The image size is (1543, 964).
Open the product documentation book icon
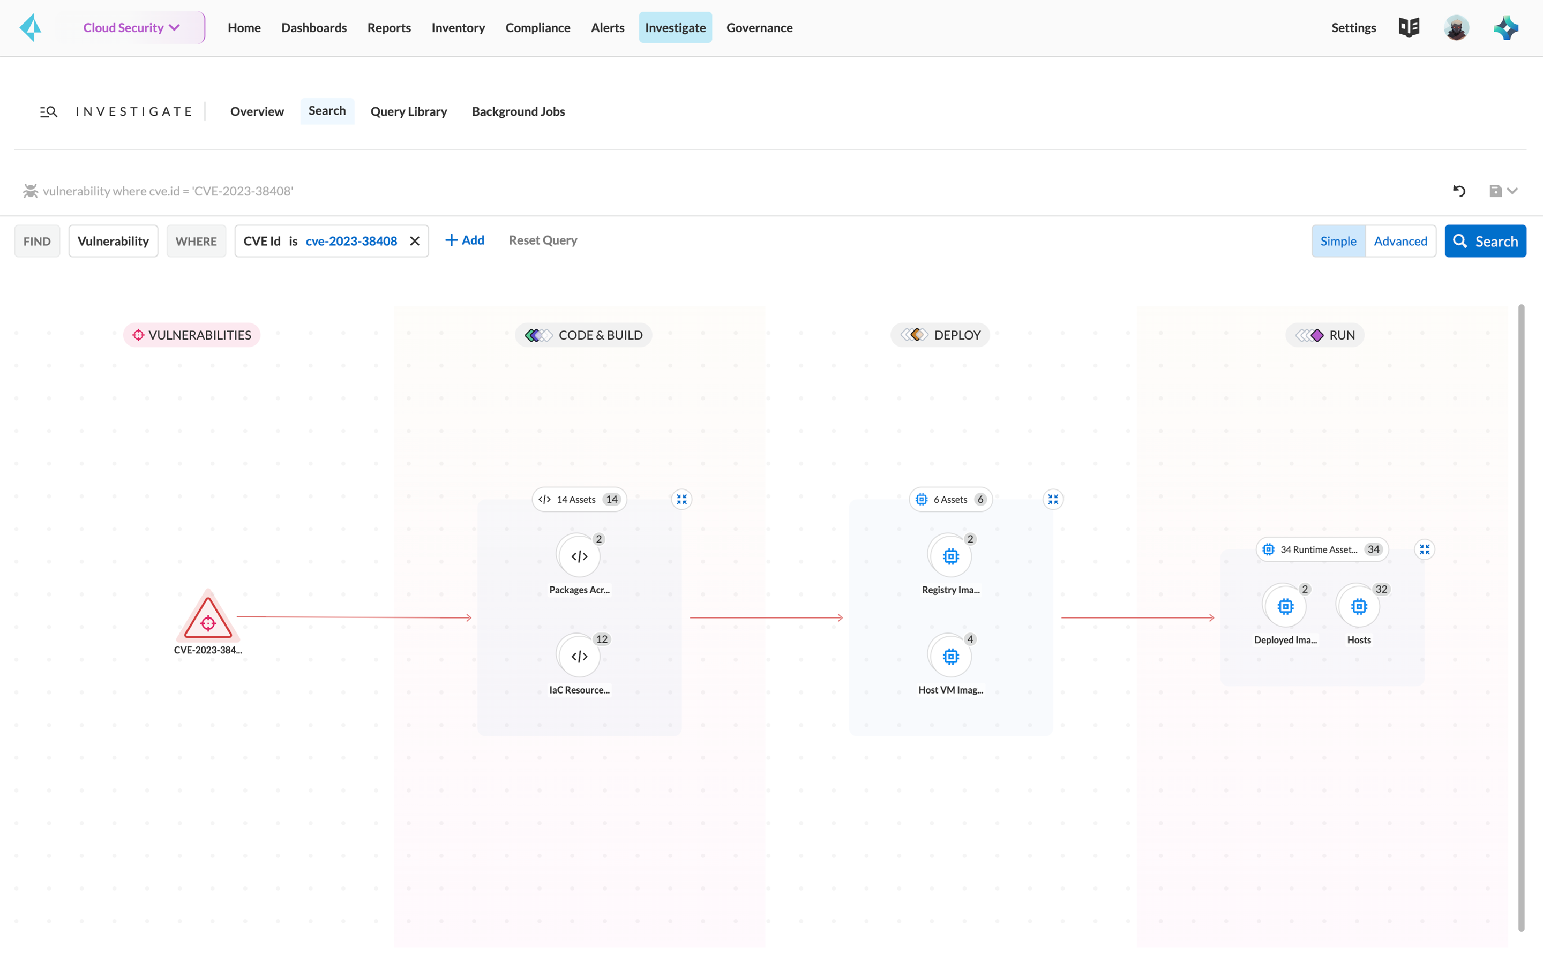pyautogui.click(x=1409, y=27)
